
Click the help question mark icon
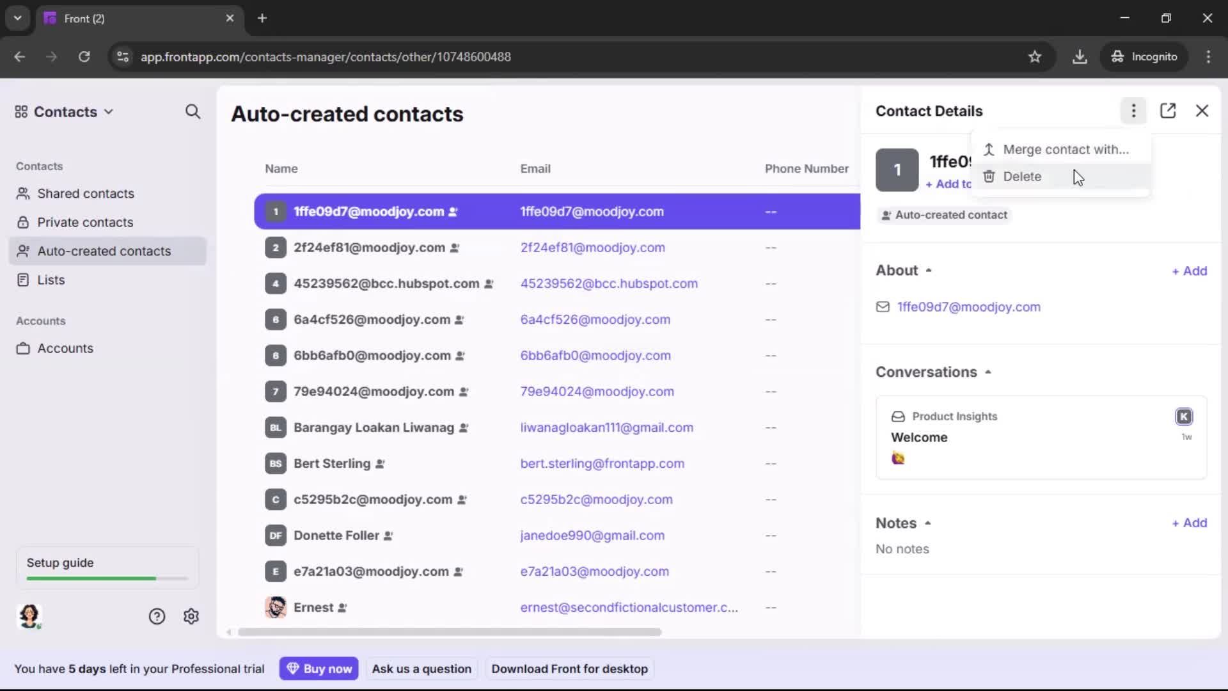pos(157,616)
